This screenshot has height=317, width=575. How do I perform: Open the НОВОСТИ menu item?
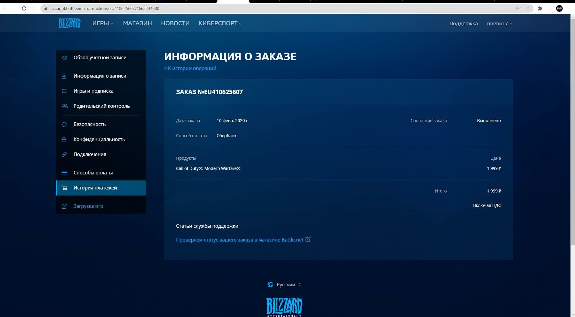tap(175, 23)
